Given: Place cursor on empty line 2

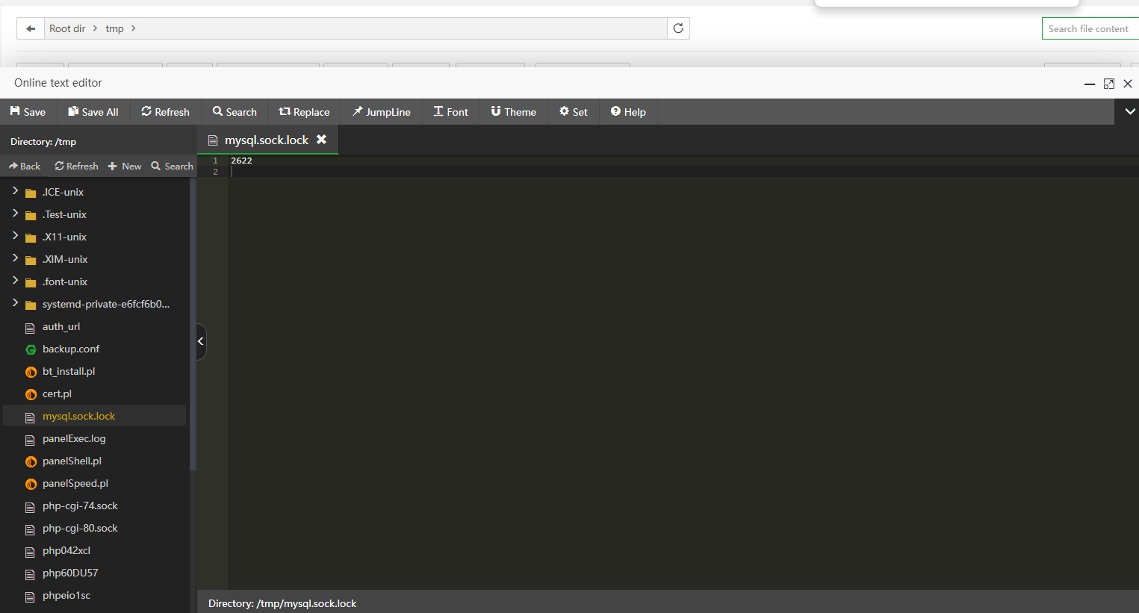Looking at the screenshot, I should (x=683, y=172).
